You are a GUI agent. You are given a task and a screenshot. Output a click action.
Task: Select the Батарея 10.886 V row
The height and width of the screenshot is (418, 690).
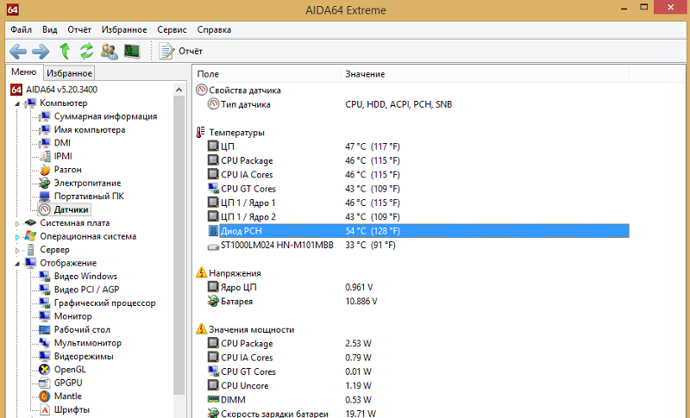pos(411,301)
